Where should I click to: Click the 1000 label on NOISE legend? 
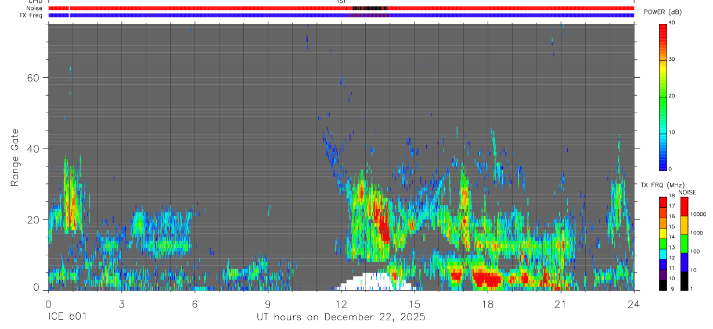696,233
